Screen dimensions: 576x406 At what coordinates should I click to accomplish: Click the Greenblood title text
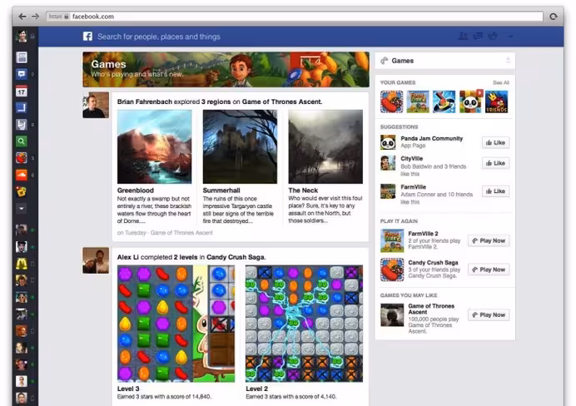135,191
